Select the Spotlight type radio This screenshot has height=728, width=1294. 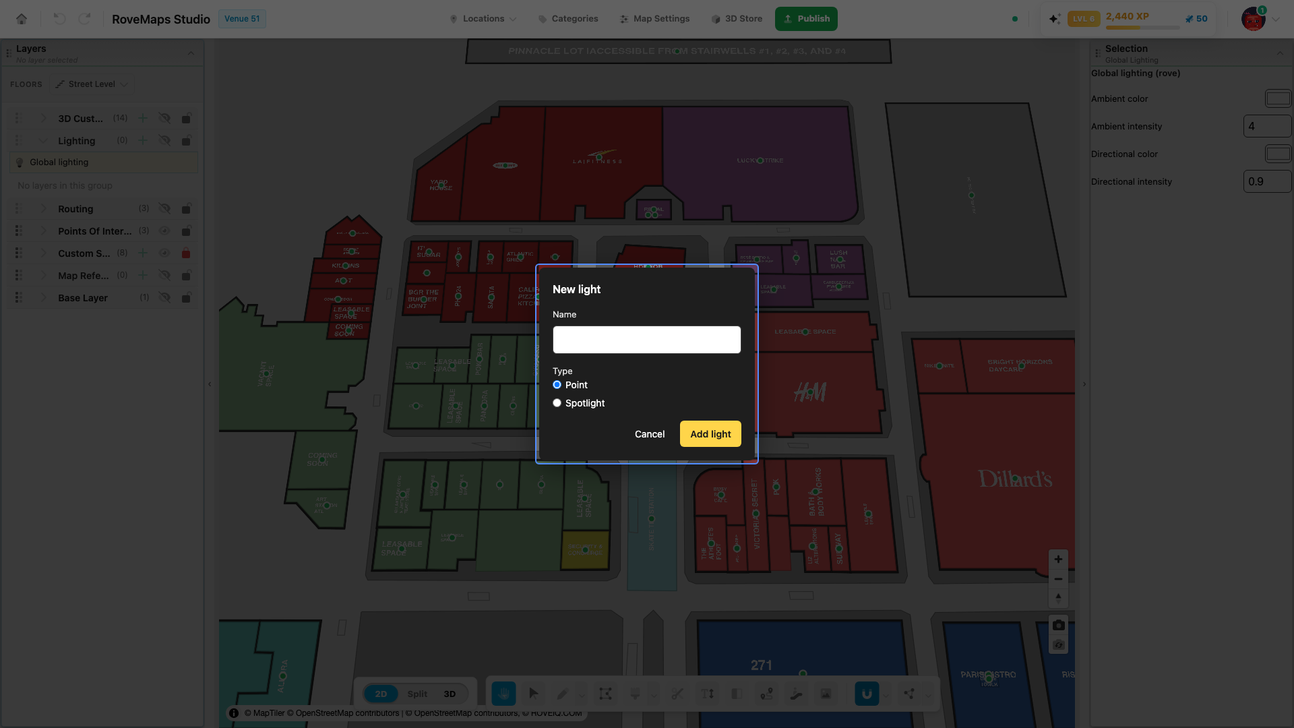[557, 403]
